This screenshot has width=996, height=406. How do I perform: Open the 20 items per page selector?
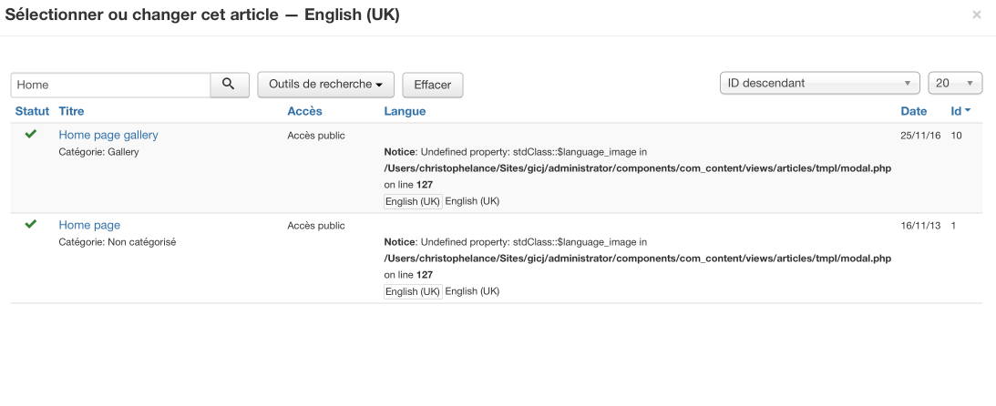click(954, 83)
